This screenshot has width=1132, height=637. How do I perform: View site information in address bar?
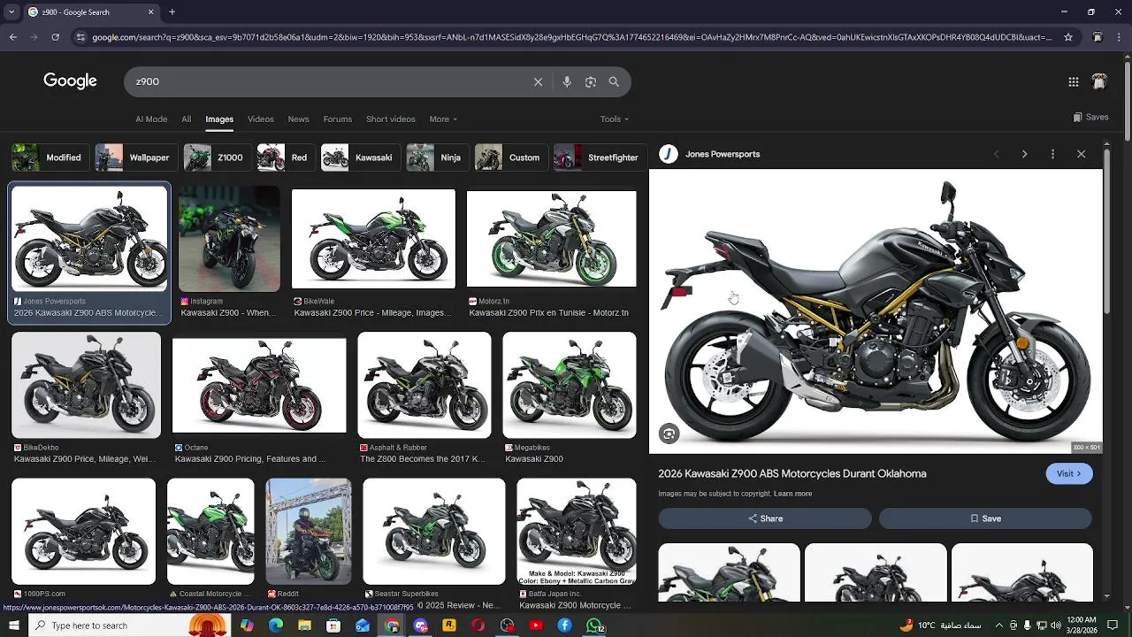[x=80, y=37]
